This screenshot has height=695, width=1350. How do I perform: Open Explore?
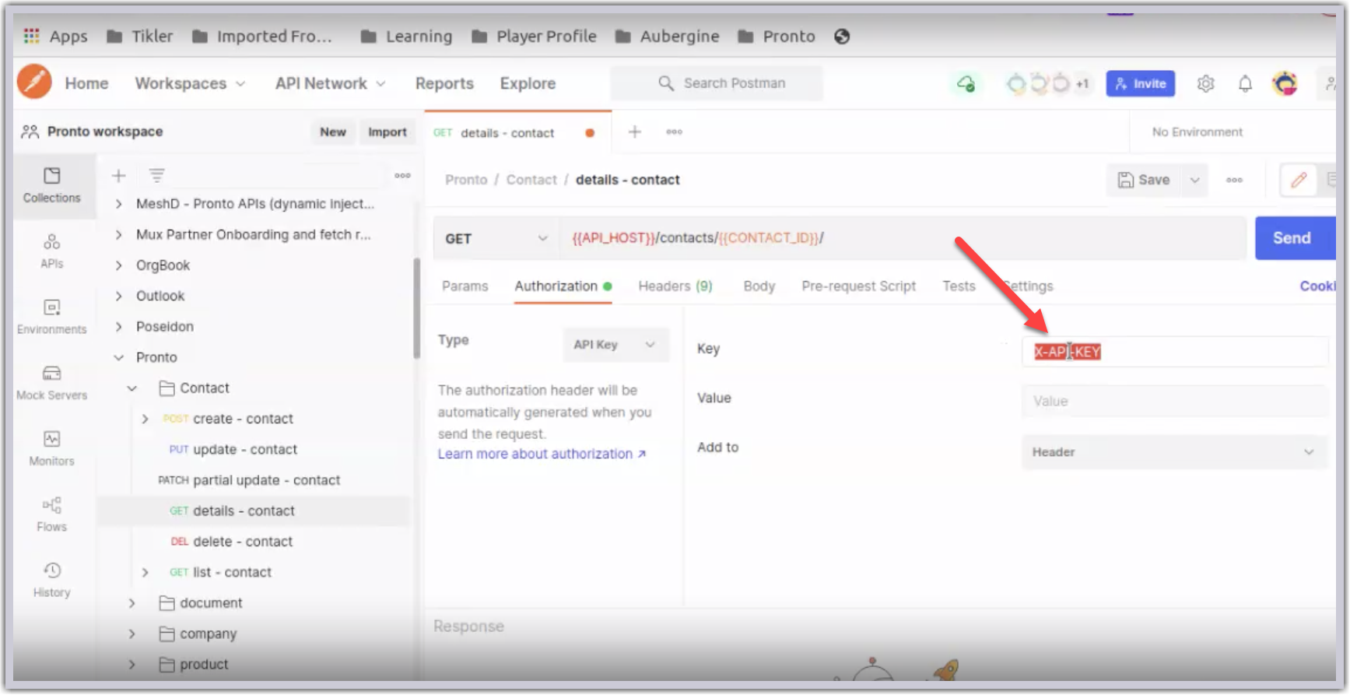528,83
